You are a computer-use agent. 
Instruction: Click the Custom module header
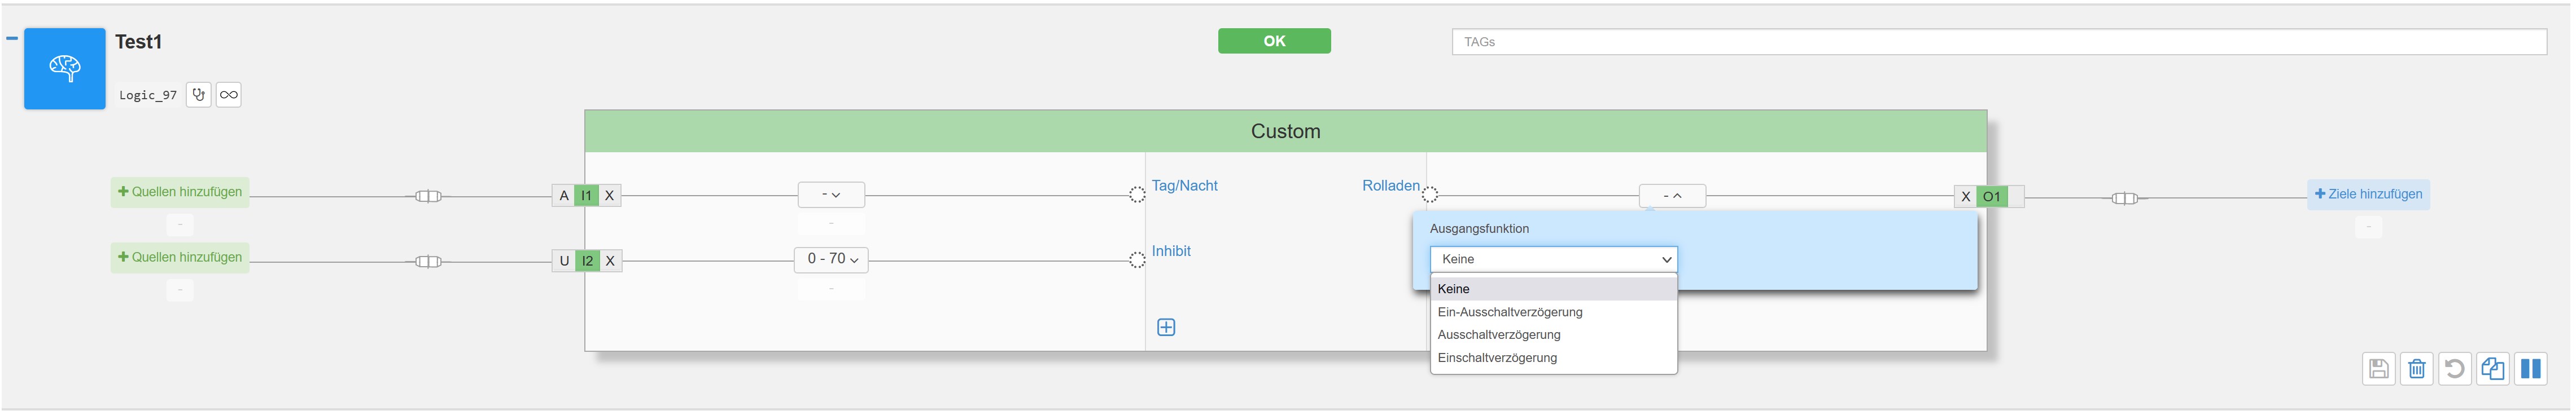pyautogui.click(x=1285, y=132)
